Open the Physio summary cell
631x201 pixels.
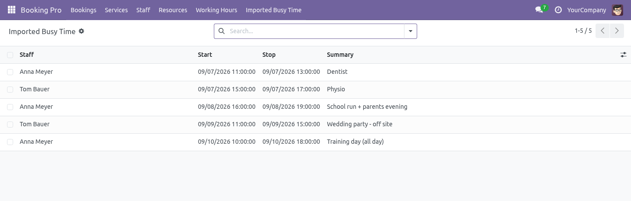(336, 89)
